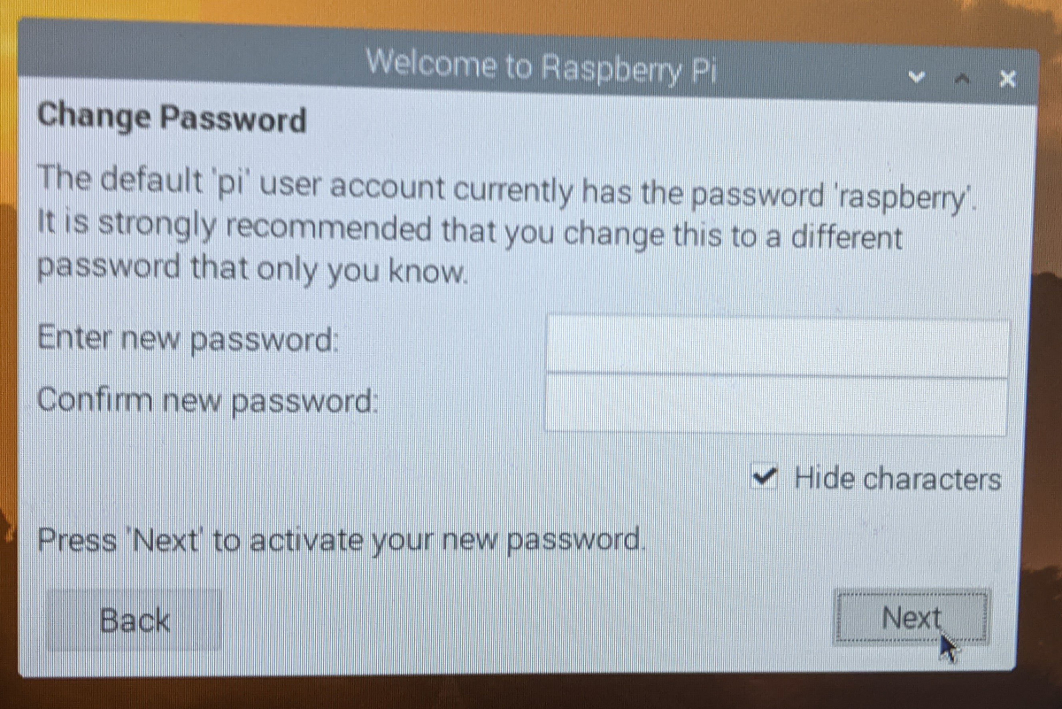This screenshot has height=709, width=1062.
Task: Select the Change Password heading
Action: click(172, 117)
